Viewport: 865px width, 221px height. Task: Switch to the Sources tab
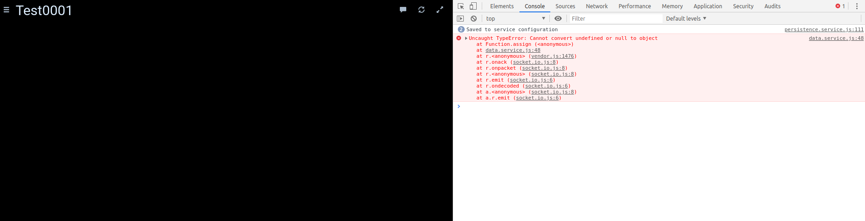pyautogui.click(x=565, y=6)
